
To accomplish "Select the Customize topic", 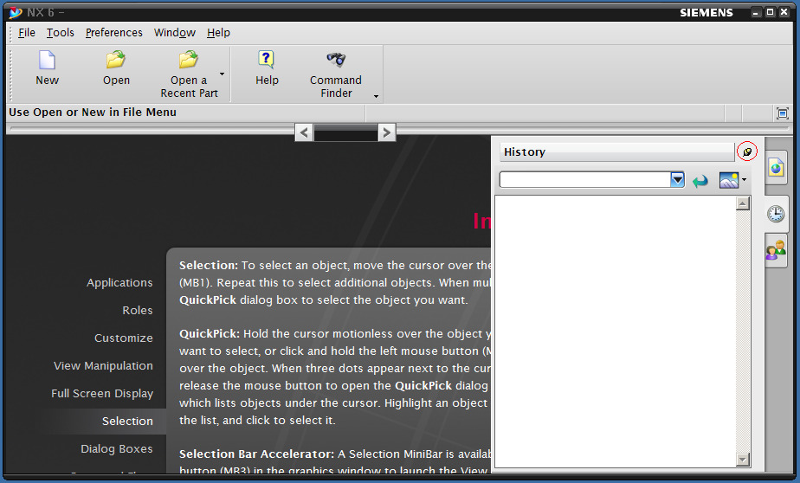I will 124,338.
